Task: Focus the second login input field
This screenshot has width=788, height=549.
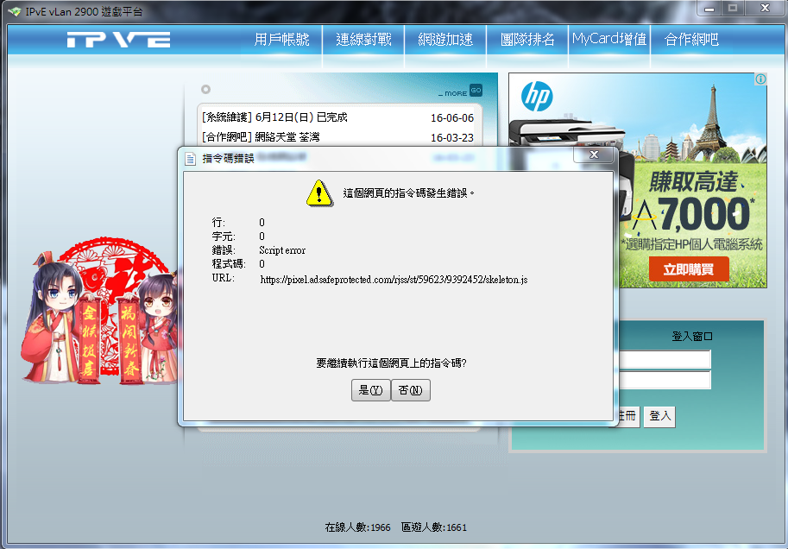Action: [x=665, y=380]
